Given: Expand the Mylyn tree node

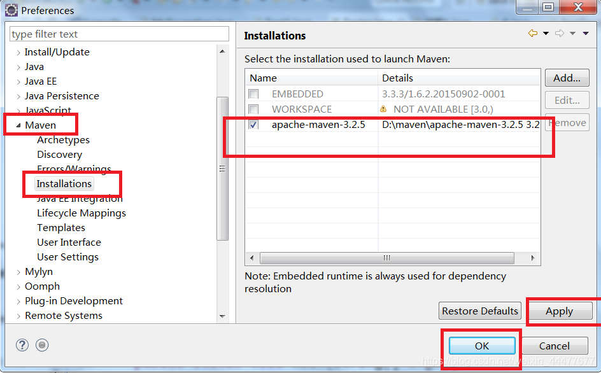Looking at the screenshot, I should point(18,272).
